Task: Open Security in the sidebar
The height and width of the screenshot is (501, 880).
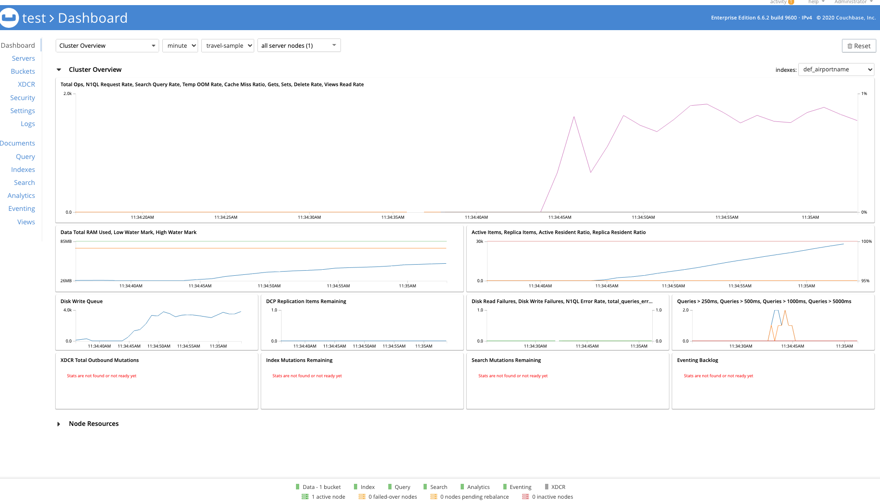Action: tap(22, 98)
